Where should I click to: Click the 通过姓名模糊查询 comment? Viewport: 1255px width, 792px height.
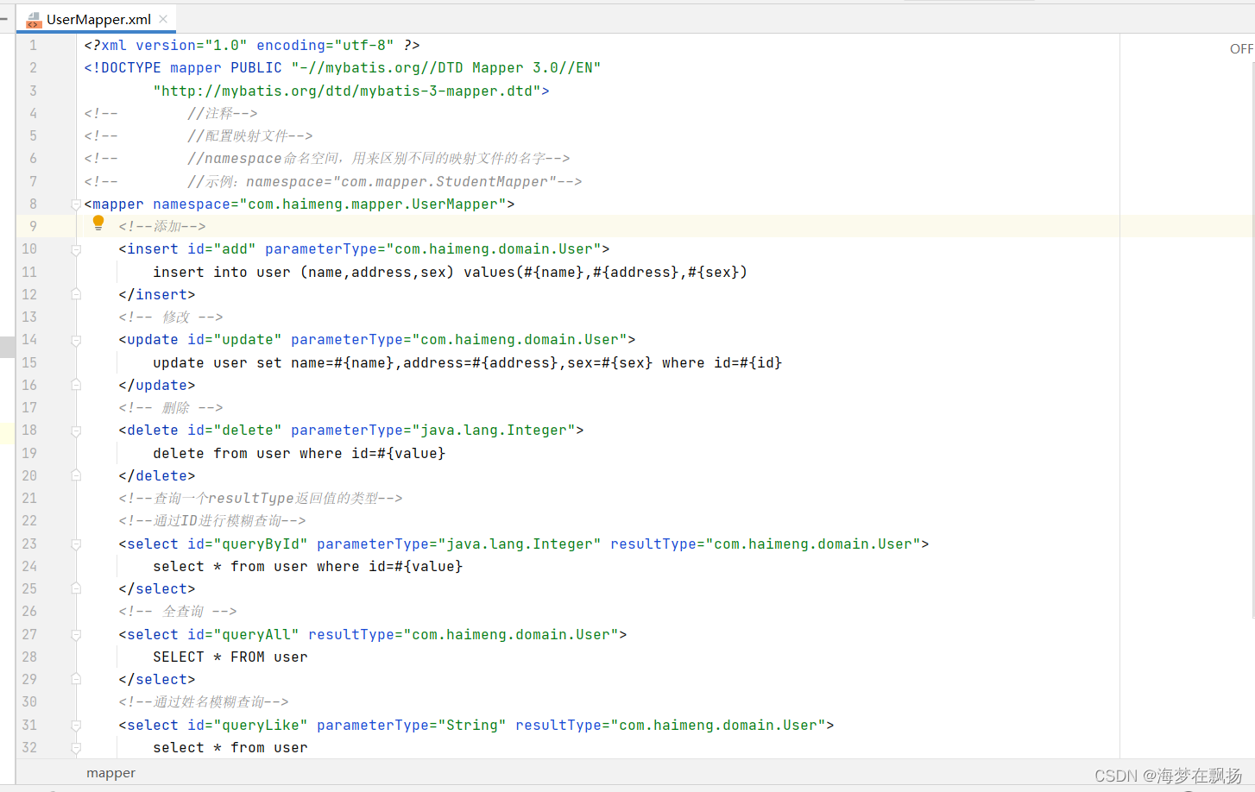click(x=204, y=702)
